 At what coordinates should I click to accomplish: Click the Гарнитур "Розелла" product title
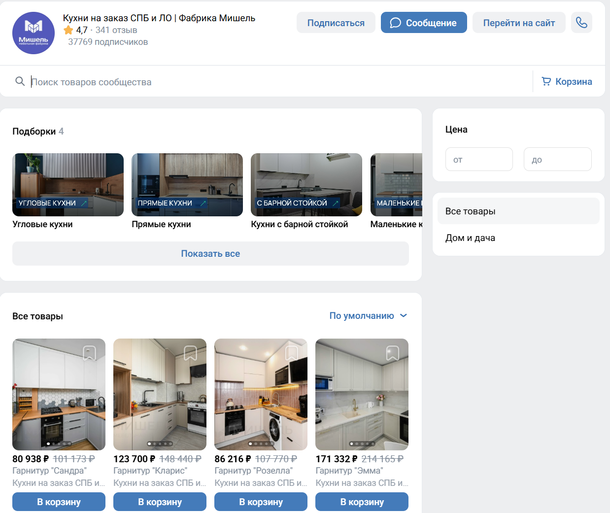pyautogui.click(x=254, y=471)
